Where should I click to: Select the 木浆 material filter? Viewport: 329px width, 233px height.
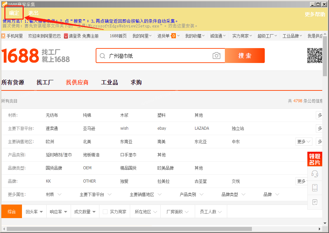pyautogui.click(x=124, y=115)
